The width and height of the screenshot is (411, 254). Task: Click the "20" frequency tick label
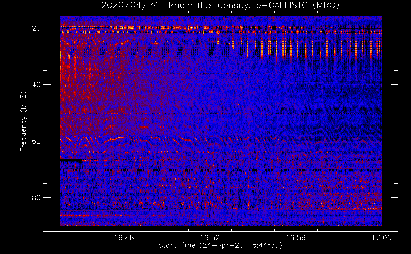(37, 28)
